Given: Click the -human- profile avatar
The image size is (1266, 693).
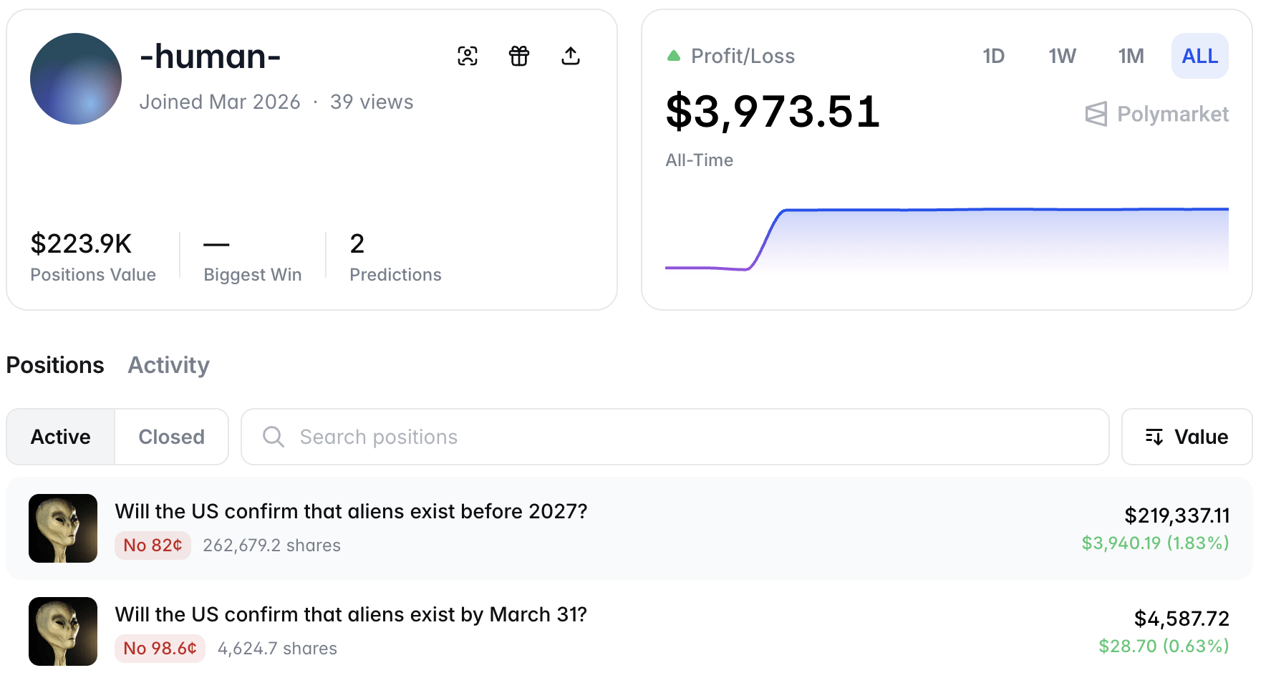Looking at the screenshot, I should [x=76, y=79].
